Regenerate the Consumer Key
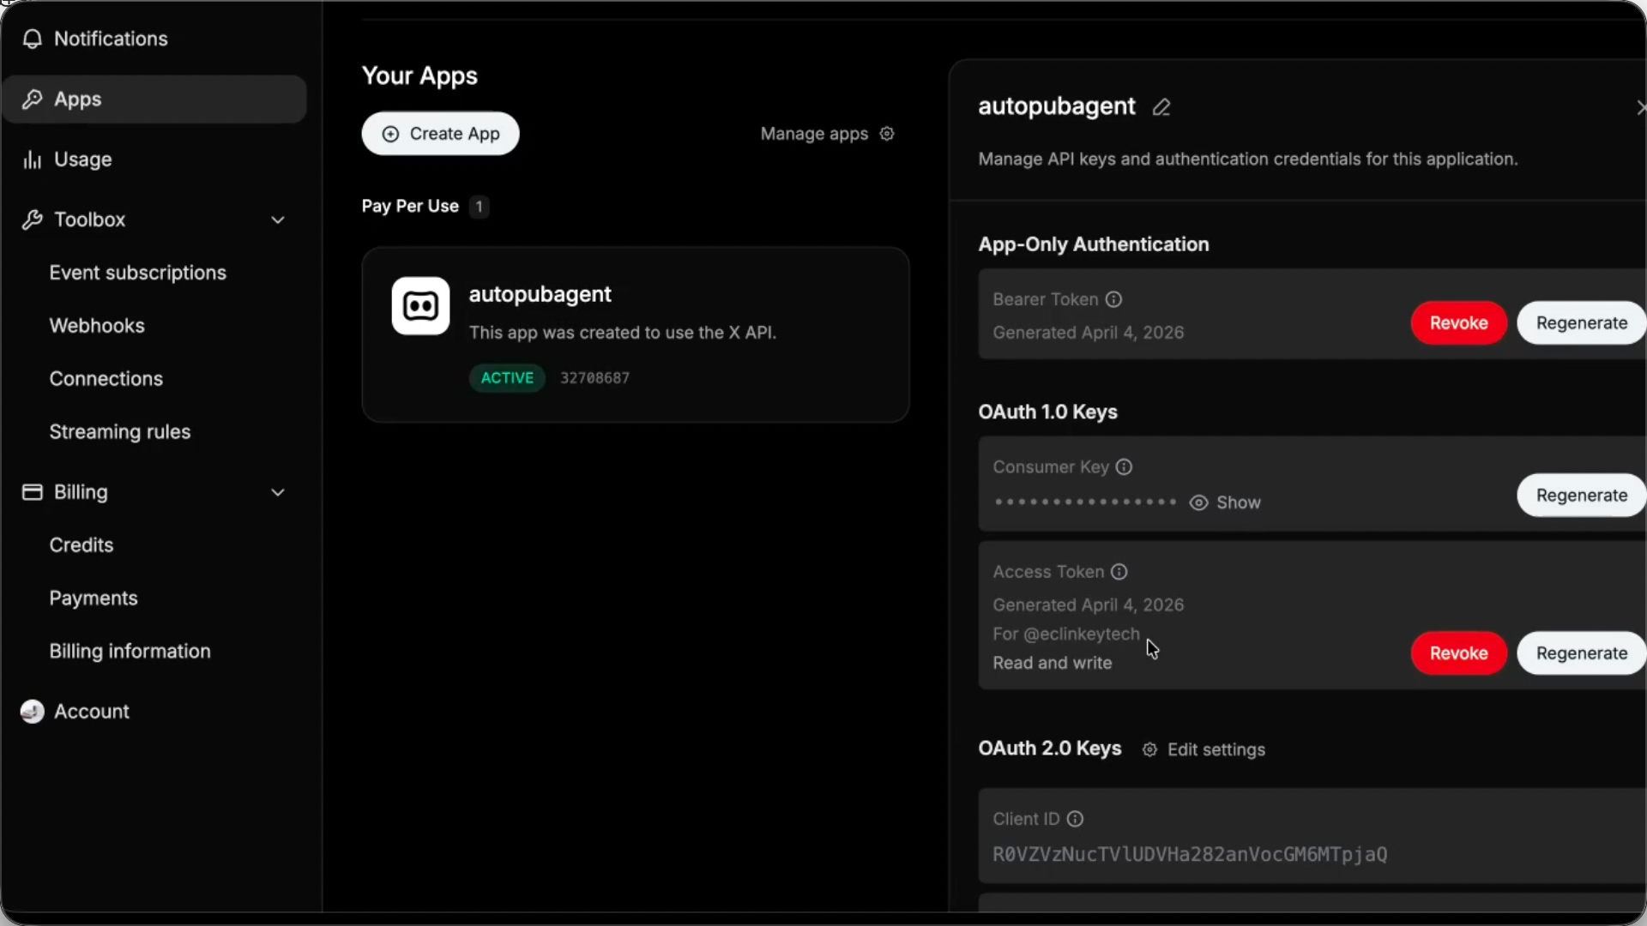This screenshot has height=926, width=1647. [x=1581, y=496]
